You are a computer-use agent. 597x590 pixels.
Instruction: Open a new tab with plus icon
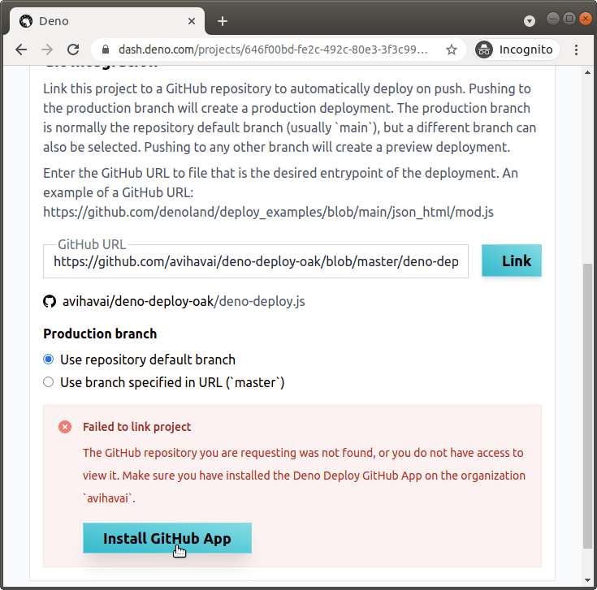click(223, 21)
